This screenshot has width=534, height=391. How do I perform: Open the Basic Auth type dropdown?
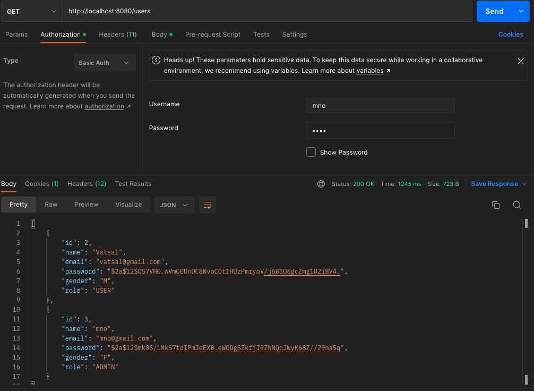105,62
